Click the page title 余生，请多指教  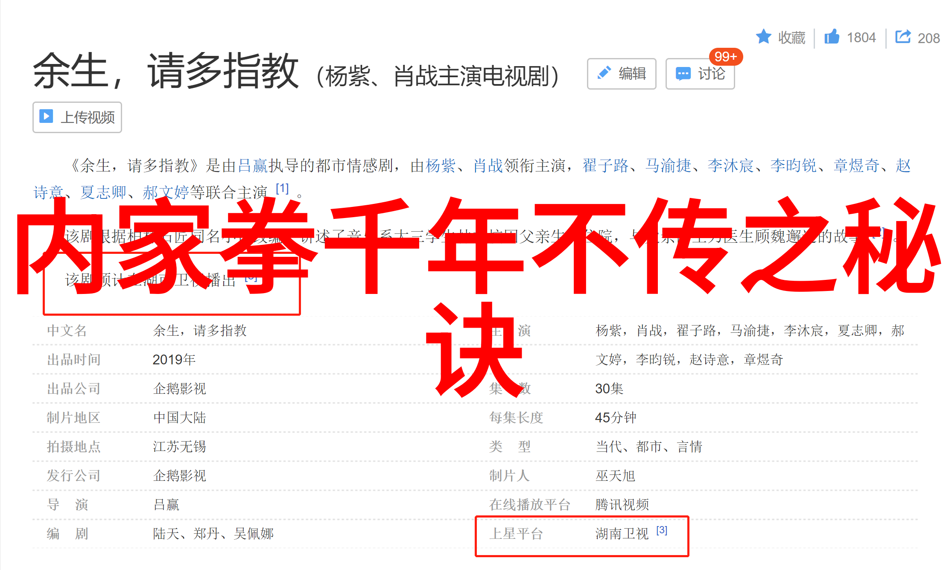point(166,71)
